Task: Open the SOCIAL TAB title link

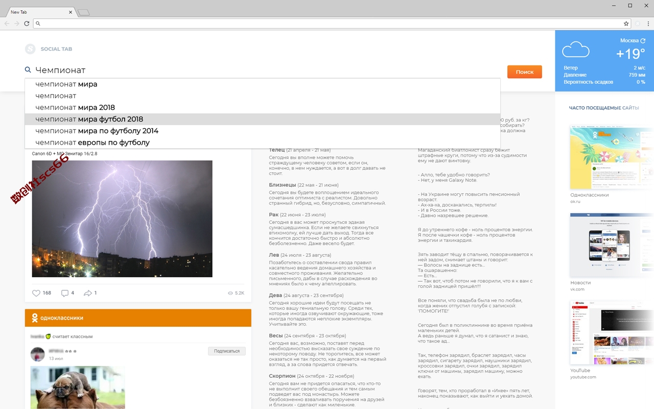Action: pyautogui.click(x=56, y=49)
